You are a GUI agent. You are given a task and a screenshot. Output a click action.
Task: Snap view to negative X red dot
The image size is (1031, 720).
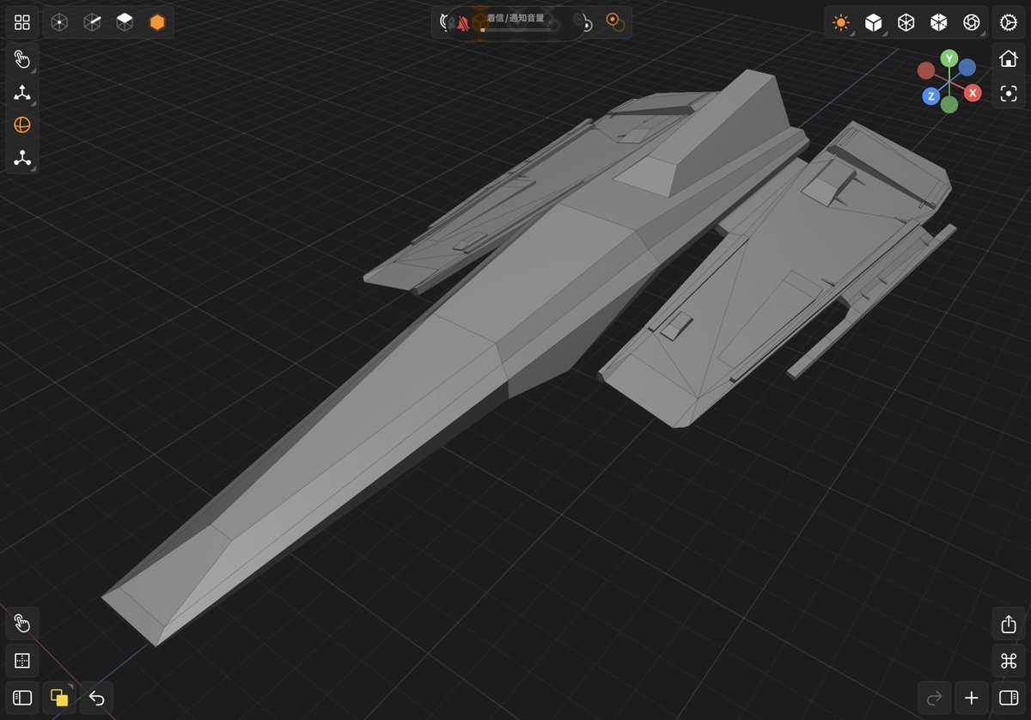coord(925,70)
